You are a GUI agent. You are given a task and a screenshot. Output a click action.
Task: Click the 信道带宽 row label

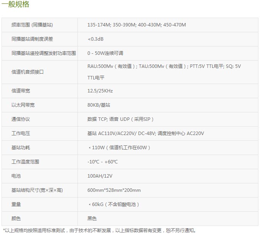(x=20, y=91)
